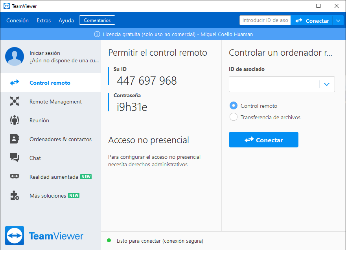The width and height of the screenshot is (346, 276).
Task: Click the license banner text
Action: click(x=178, y=34)
